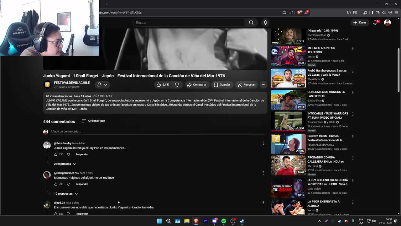
Task: Open File Explorer from the taskbar
Action: point(187,221)
